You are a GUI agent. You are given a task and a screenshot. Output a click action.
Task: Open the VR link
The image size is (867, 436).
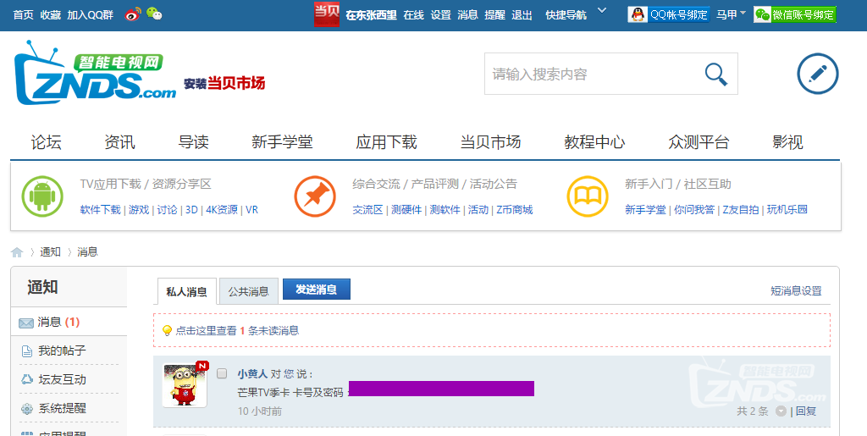251,209
